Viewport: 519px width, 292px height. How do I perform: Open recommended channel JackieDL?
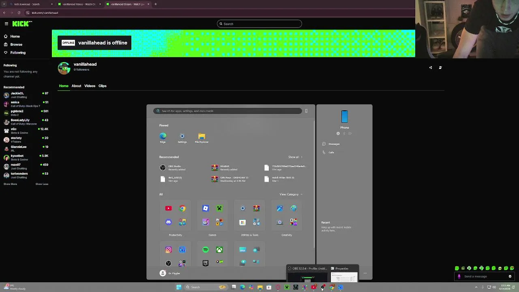pos(26,95)
